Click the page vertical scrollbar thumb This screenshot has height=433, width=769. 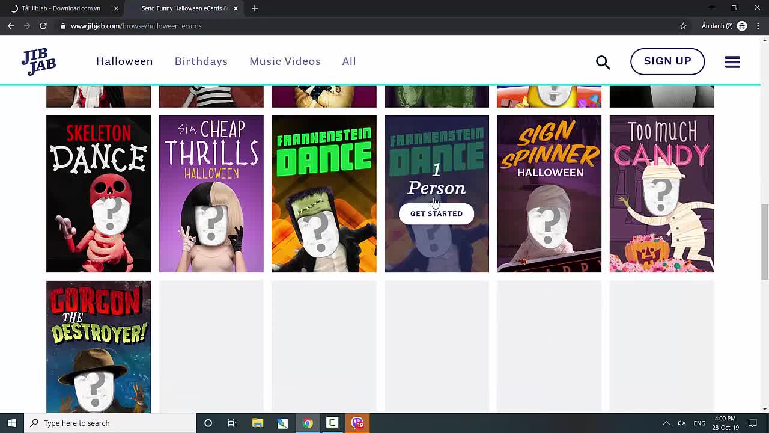764,242
